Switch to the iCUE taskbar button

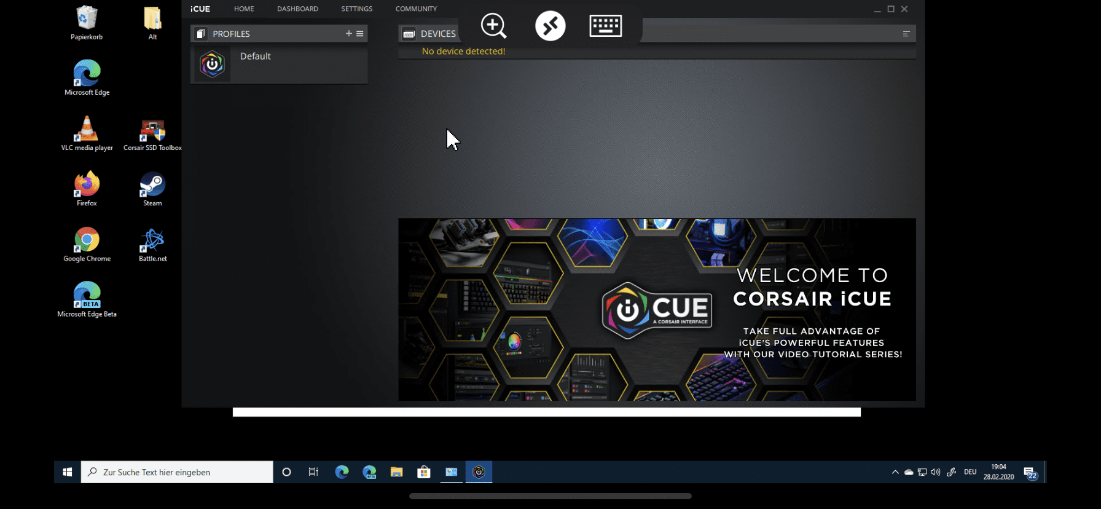(x=479, y=472)
